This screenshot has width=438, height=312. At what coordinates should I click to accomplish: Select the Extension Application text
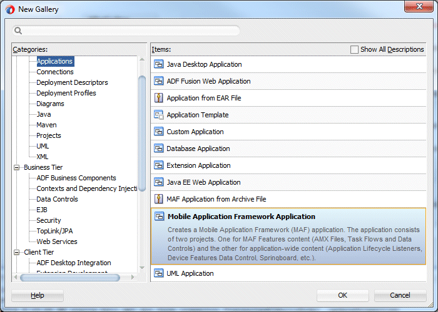pos(198,165)
